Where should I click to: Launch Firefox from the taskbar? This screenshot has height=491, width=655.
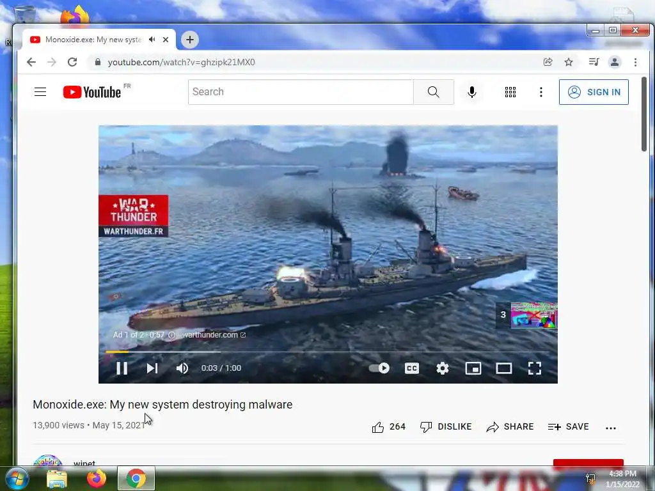97,478
